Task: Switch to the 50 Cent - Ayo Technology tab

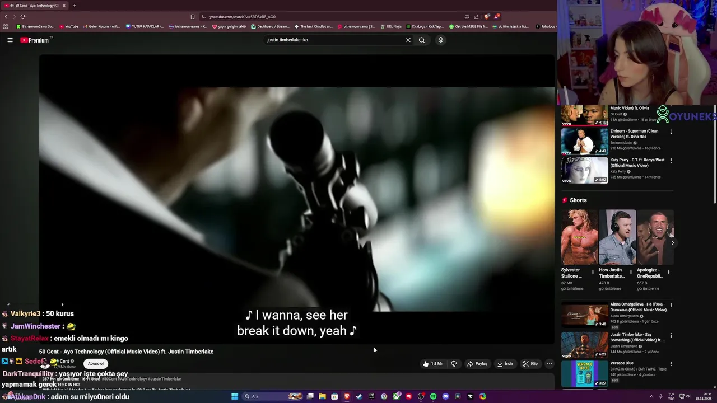Action: point(35,6)
